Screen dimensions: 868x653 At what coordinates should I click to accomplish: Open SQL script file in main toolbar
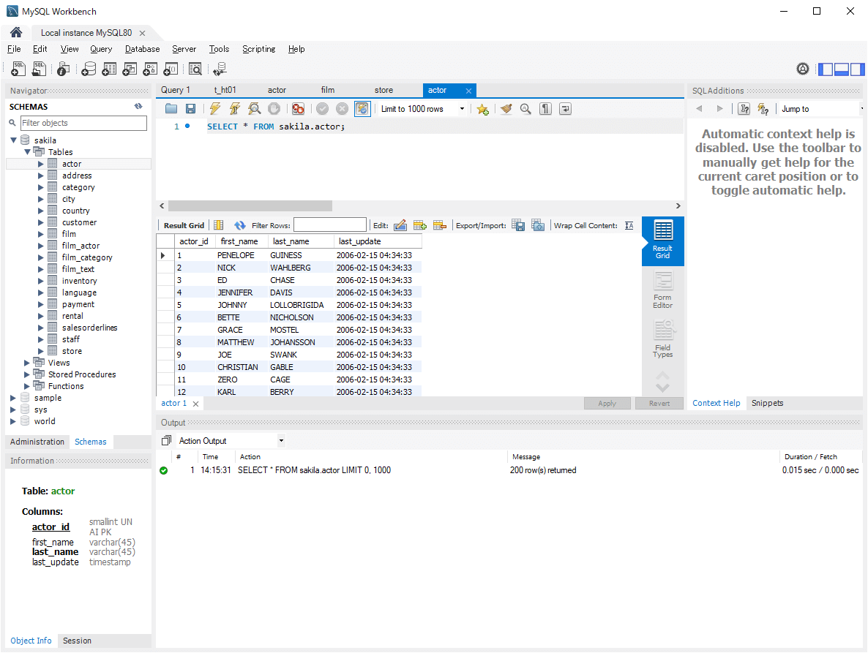[40, 69]
